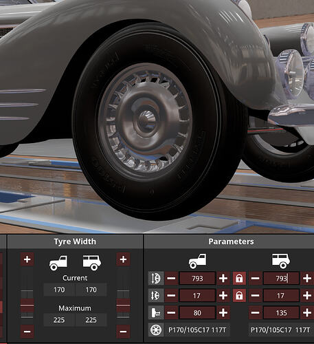
Task: Decrease front rim size 17
Action: coord(171,296)
